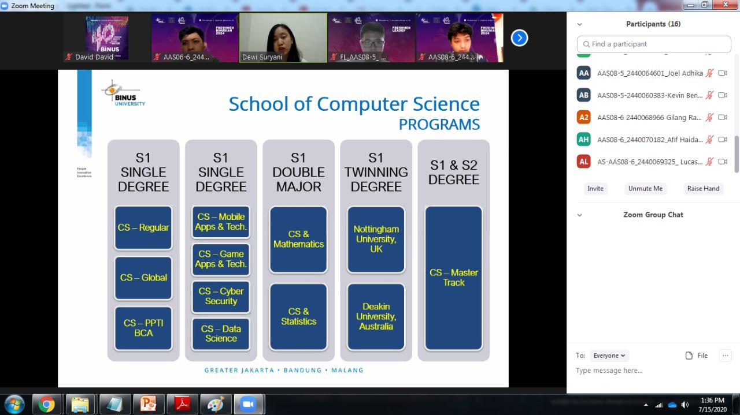Click the CS – Cyber Security box on slide
740x415 pixels.
point(221,296)
